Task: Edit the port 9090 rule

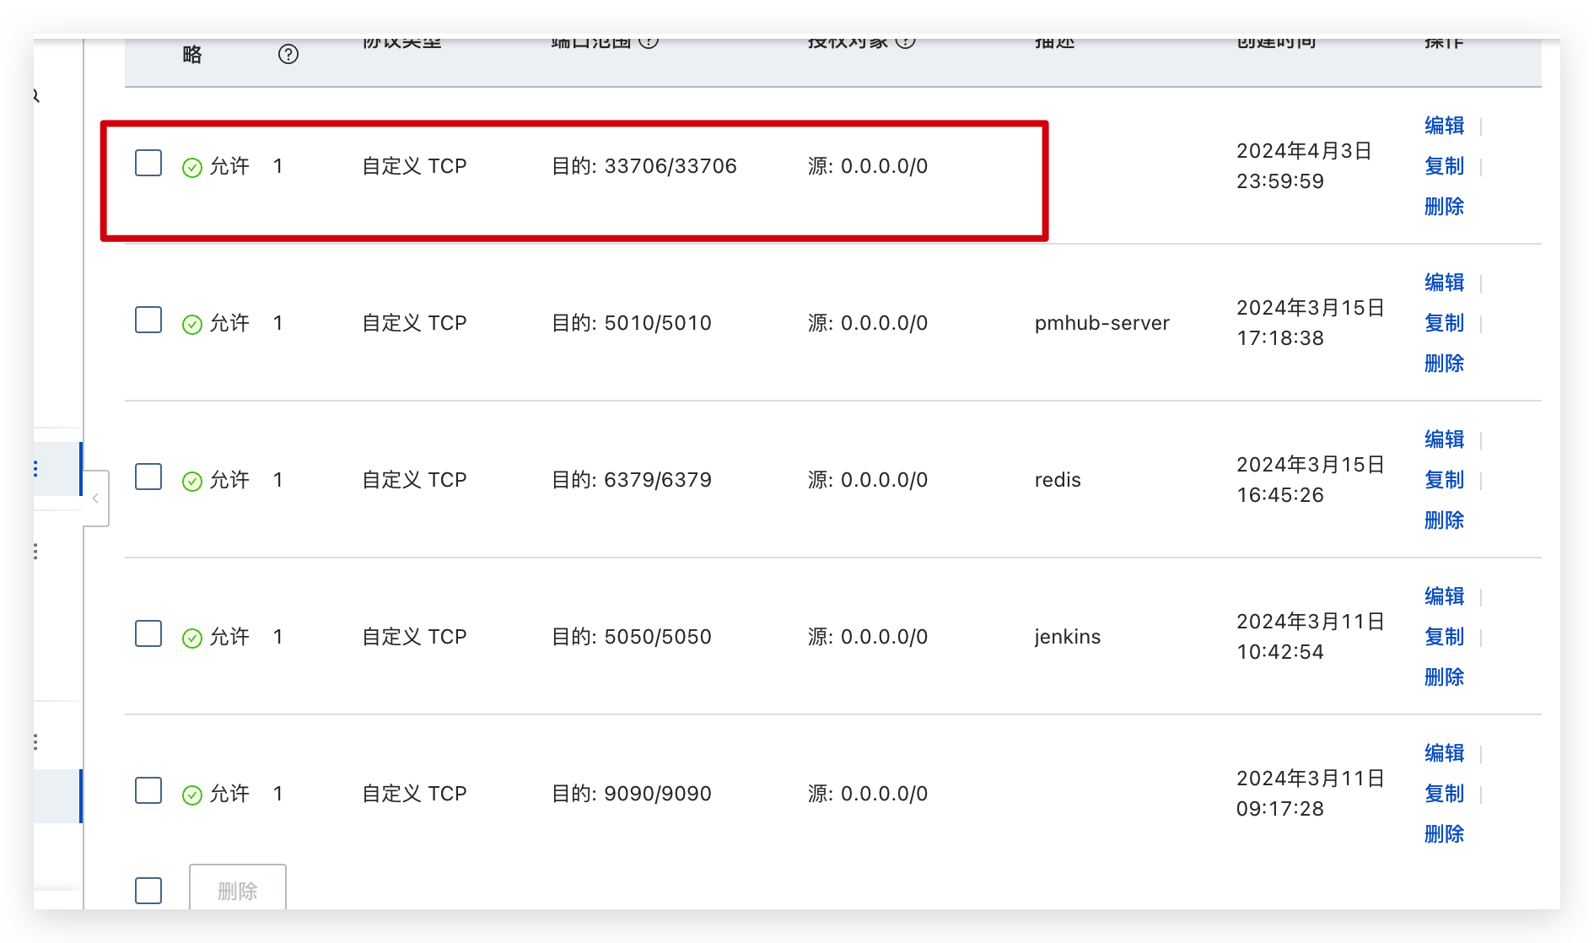Action: point(1444,753)
